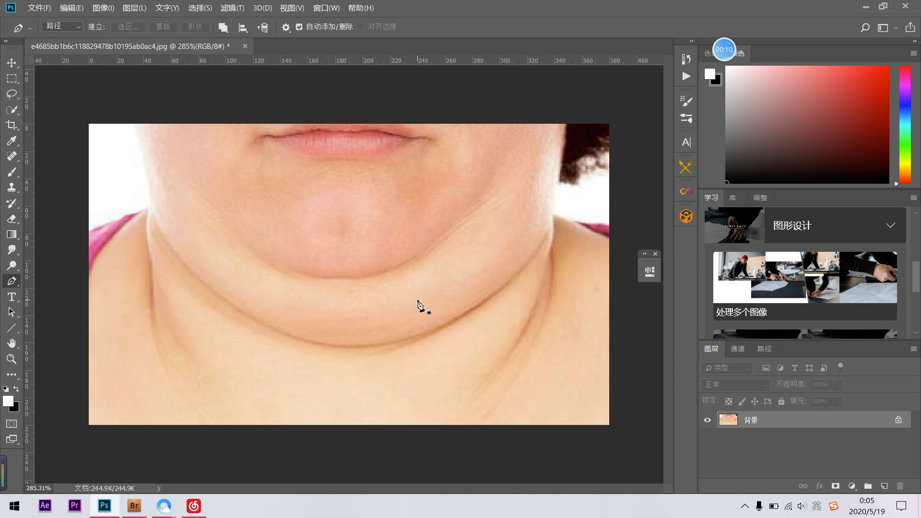Open the layer filter 类型 dropdown
This screenshot has height=518, width=921.
(x=726, y=368)
